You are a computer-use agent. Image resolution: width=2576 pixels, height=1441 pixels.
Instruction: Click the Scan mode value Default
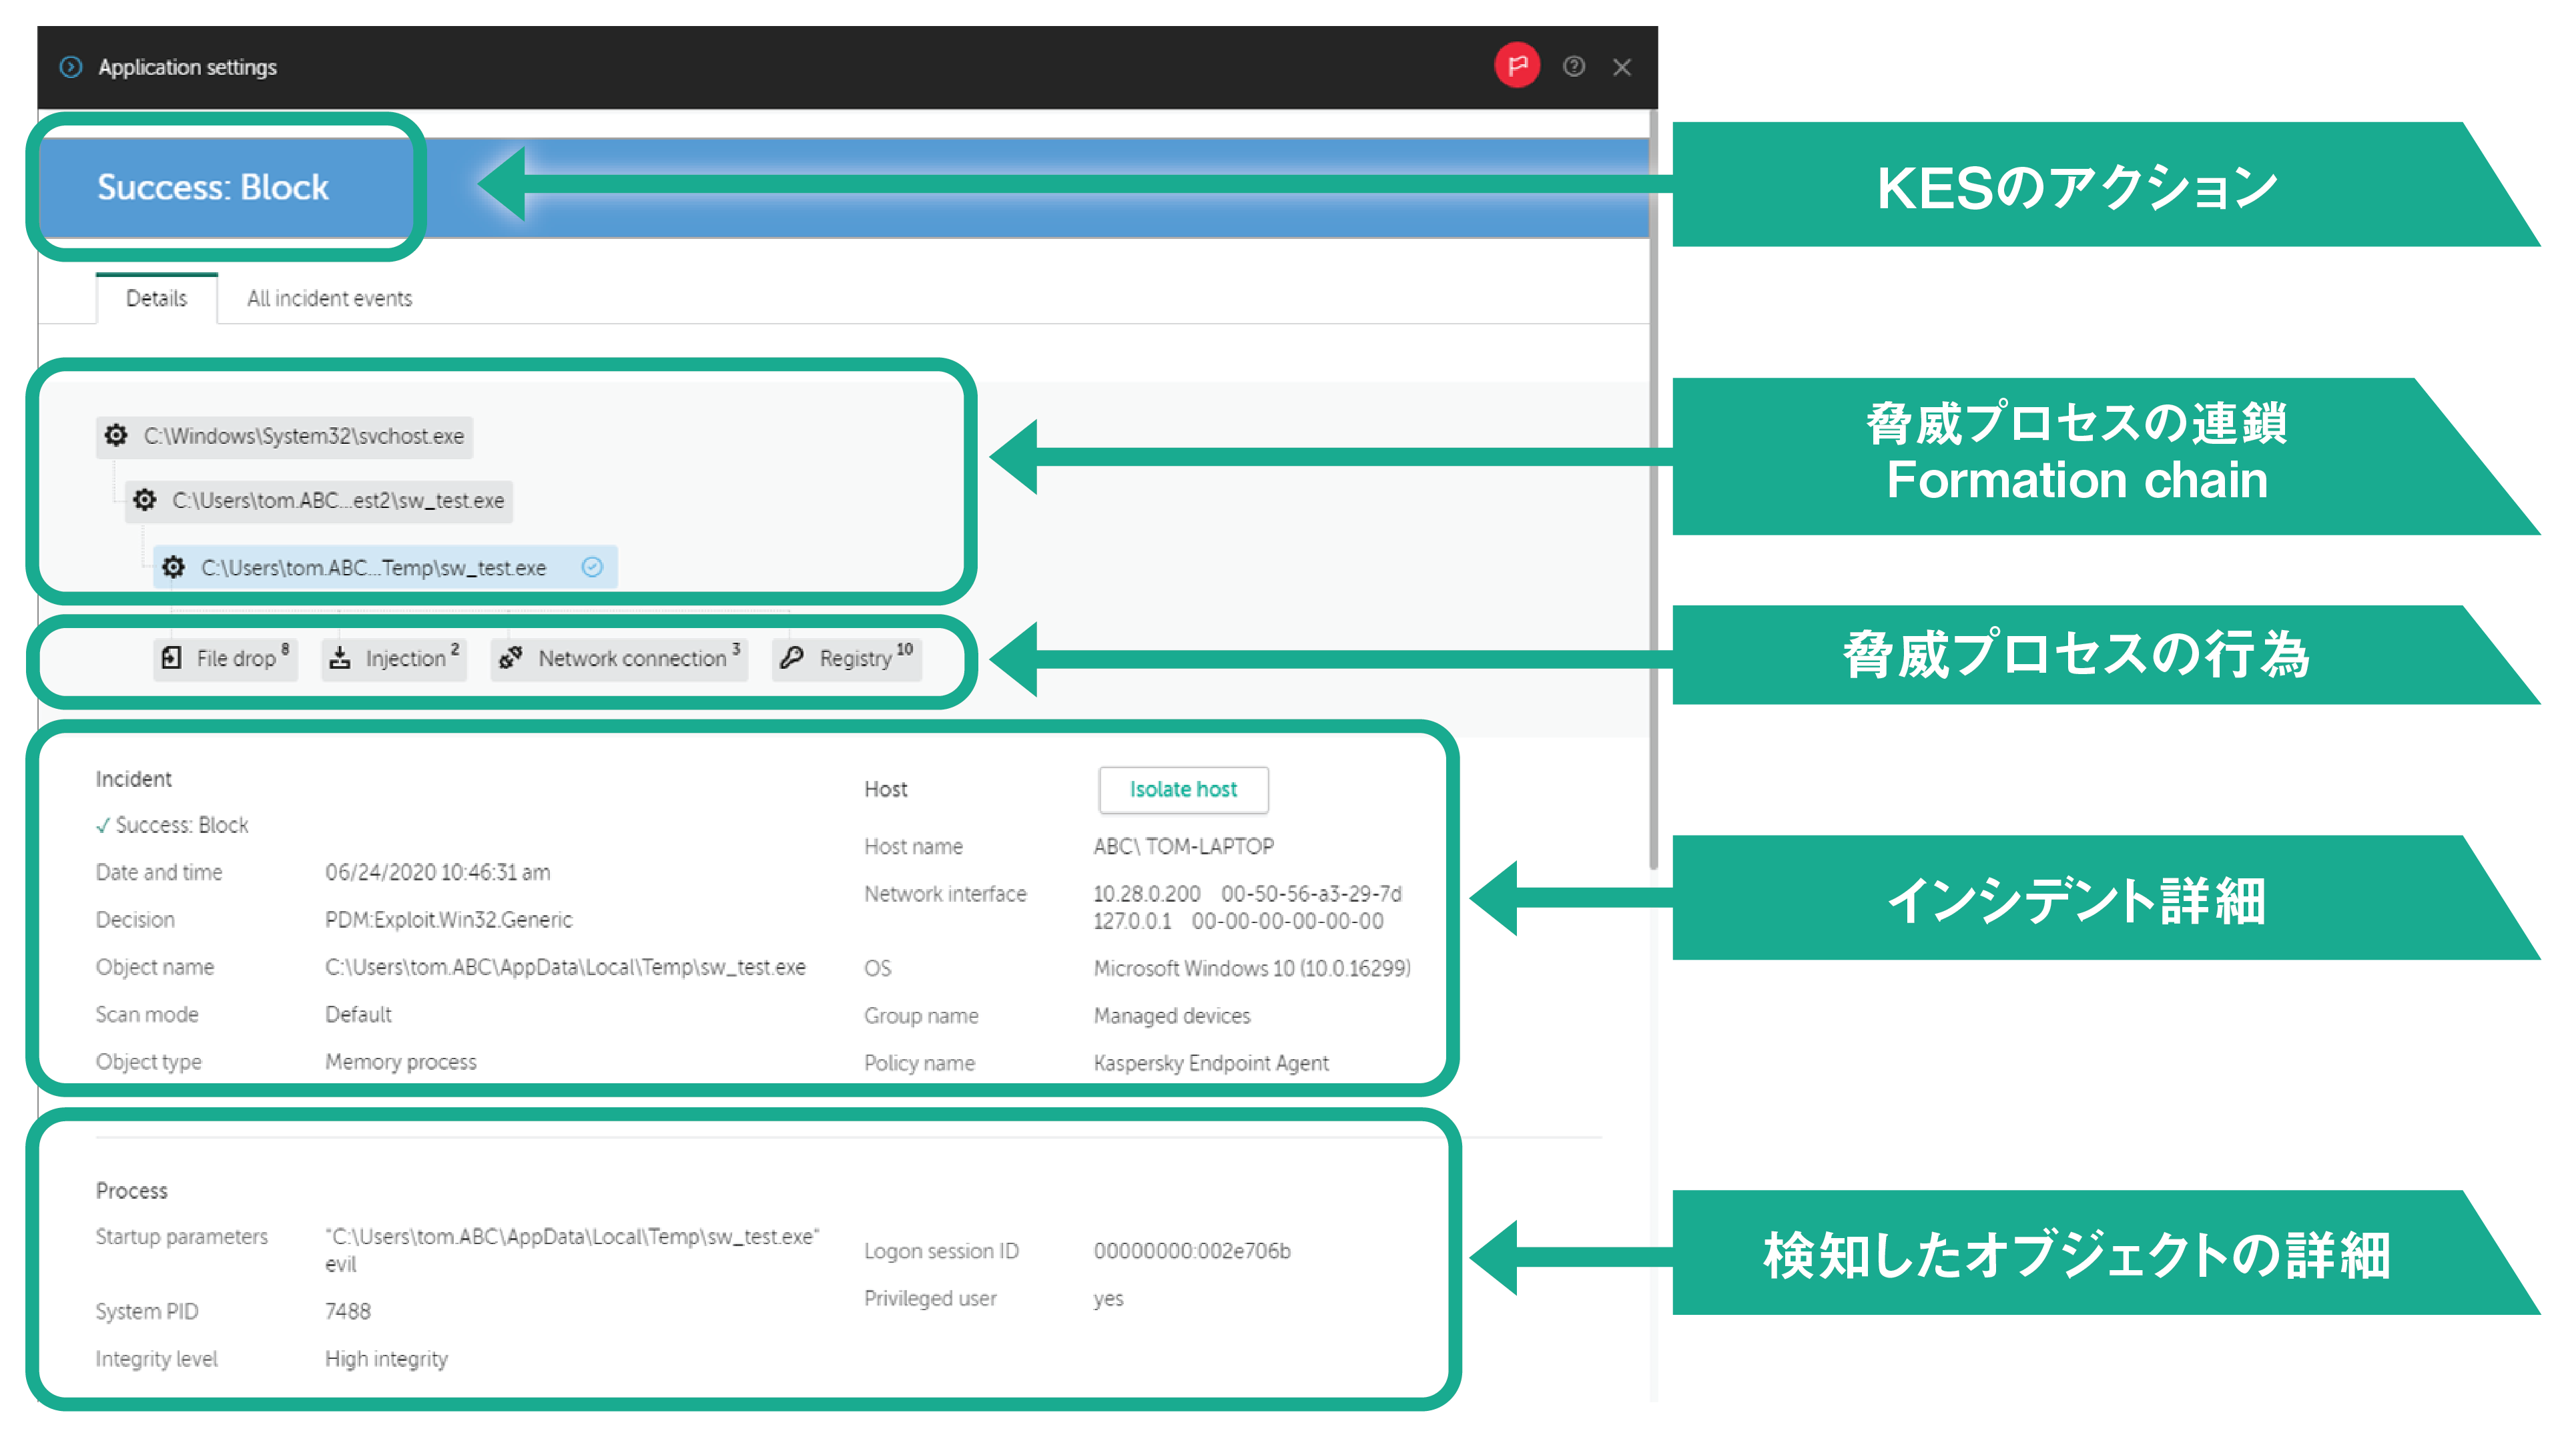coord(358,1014)
